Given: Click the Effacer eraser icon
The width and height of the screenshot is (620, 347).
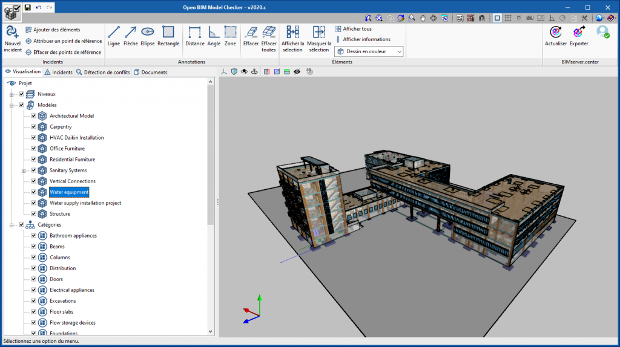Looking at the screenshot, I should [x=251, y=36].
